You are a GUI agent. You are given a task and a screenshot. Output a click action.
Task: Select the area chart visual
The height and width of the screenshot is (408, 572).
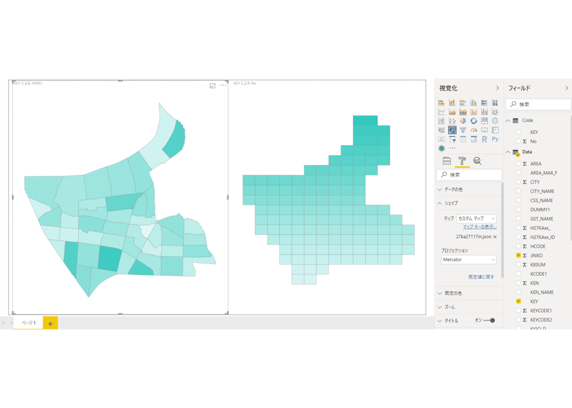[x=452, y=111]
